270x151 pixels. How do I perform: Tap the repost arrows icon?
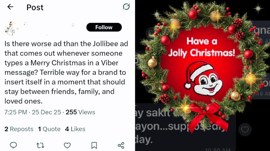point(40,145)
